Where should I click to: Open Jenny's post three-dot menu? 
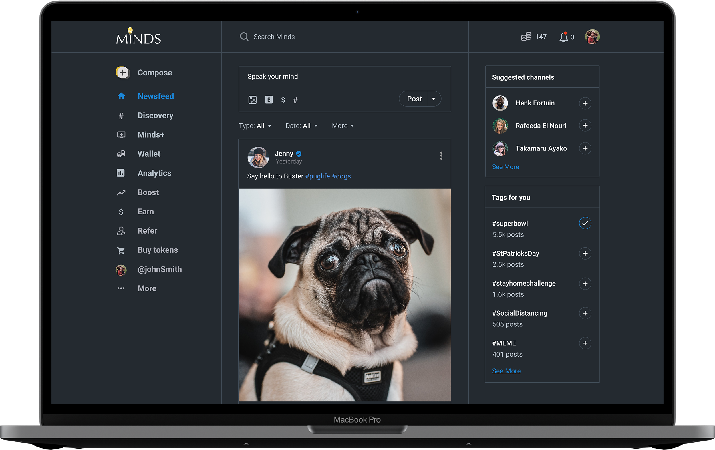441,156
